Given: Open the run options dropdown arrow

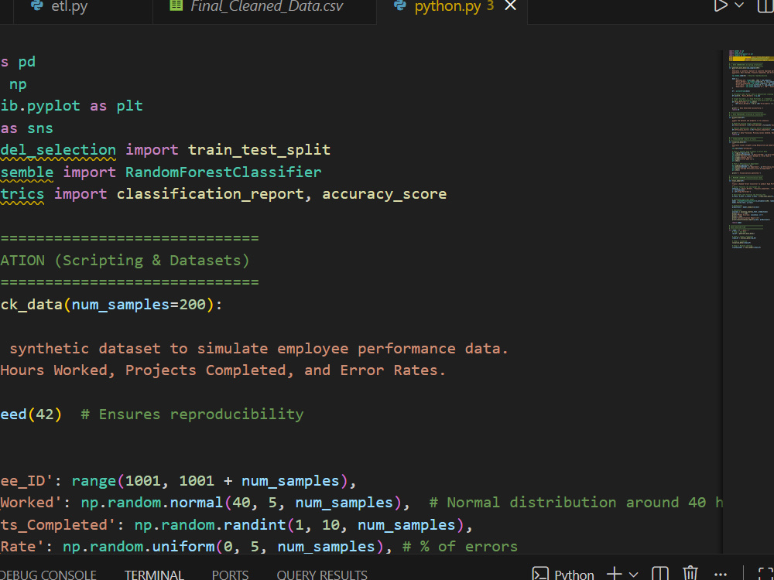Looking at the screenshot, I should tap(739, 5).
